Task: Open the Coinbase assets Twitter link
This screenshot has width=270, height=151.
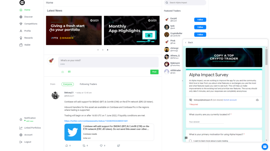Action: [96, 121]
